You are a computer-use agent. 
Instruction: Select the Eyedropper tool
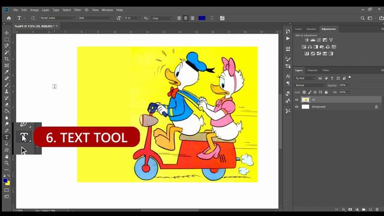click(x=7, y=72)
